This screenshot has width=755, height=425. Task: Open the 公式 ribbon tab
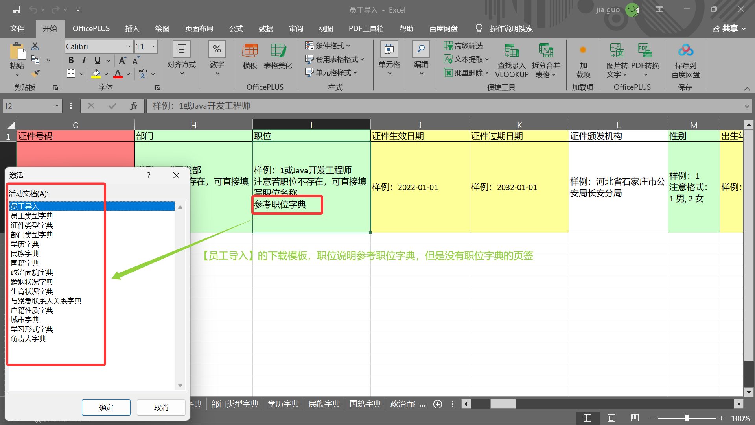pyautogui.click(x=236, y=29)
